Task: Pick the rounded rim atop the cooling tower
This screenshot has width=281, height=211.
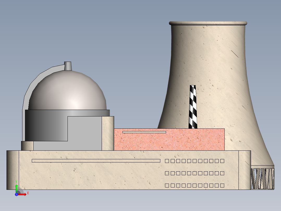Action: [x=208, y=23]
